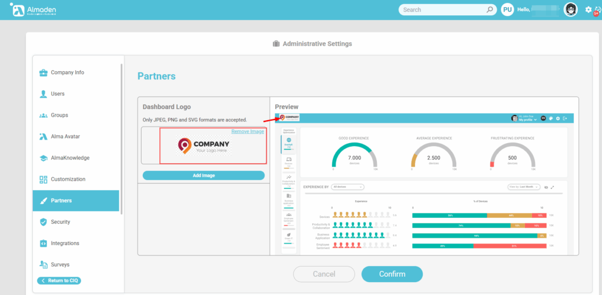Open Alma Avatar settings
602x295 pixels.
65,137
